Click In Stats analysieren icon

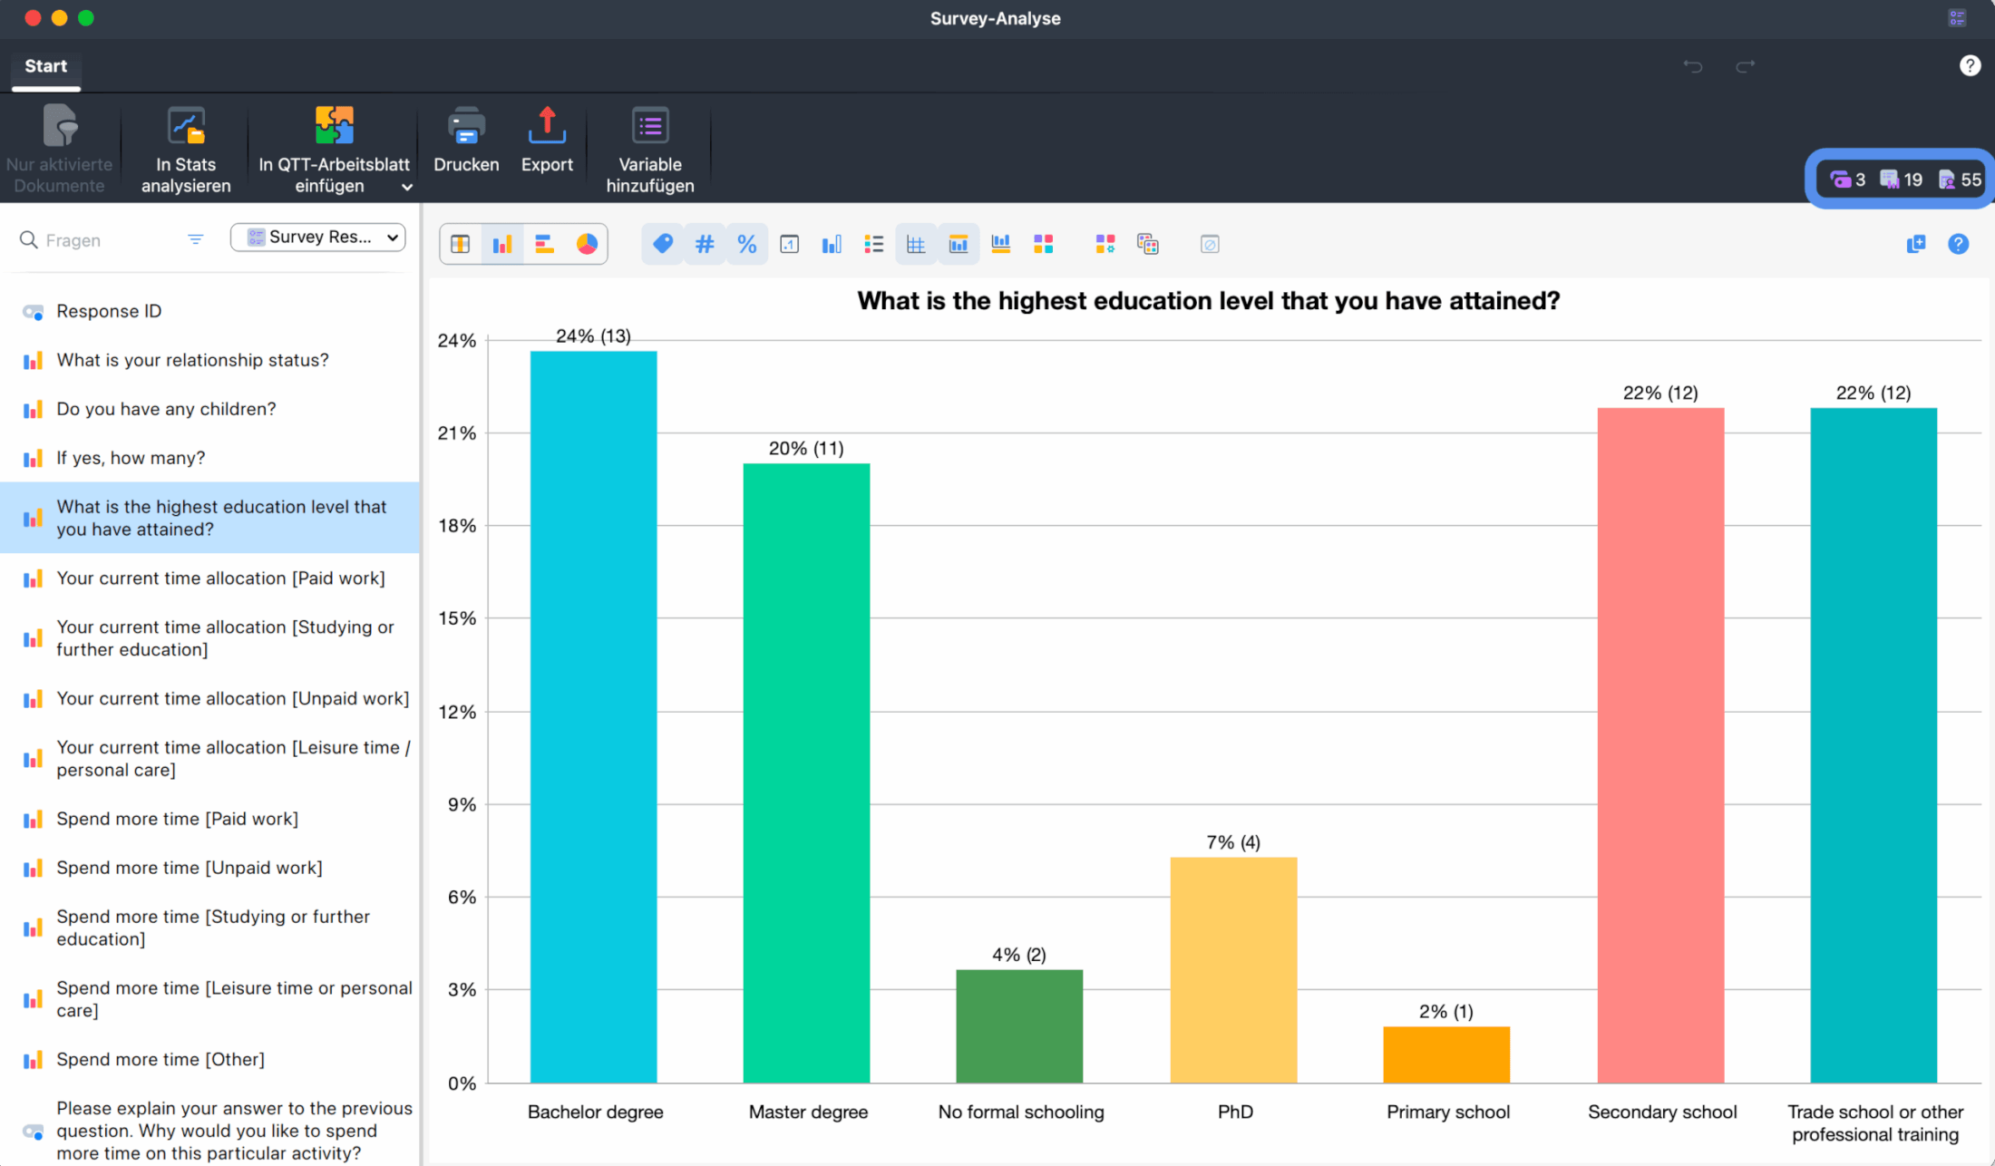coord(186,128)
